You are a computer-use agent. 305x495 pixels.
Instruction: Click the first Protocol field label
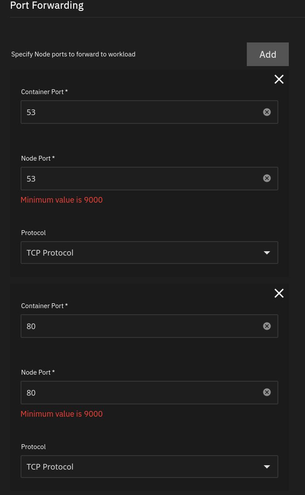(x=33, y=233)
